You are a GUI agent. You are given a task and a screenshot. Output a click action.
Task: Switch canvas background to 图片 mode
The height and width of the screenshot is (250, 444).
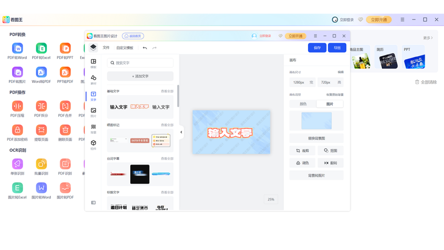(329, 104)
